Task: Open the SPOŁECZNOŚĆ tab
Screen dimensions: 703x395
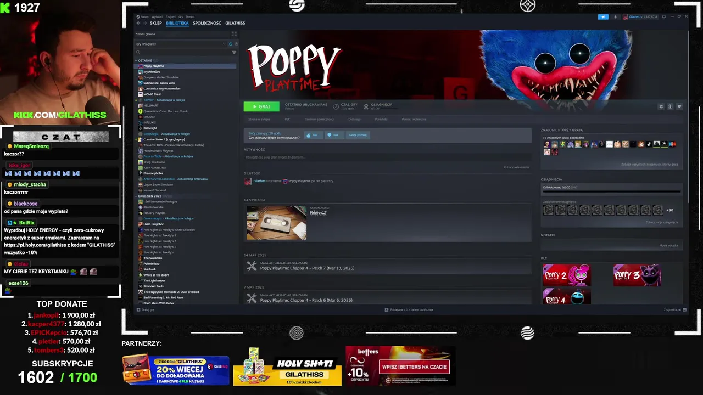Action: [207, 23]
